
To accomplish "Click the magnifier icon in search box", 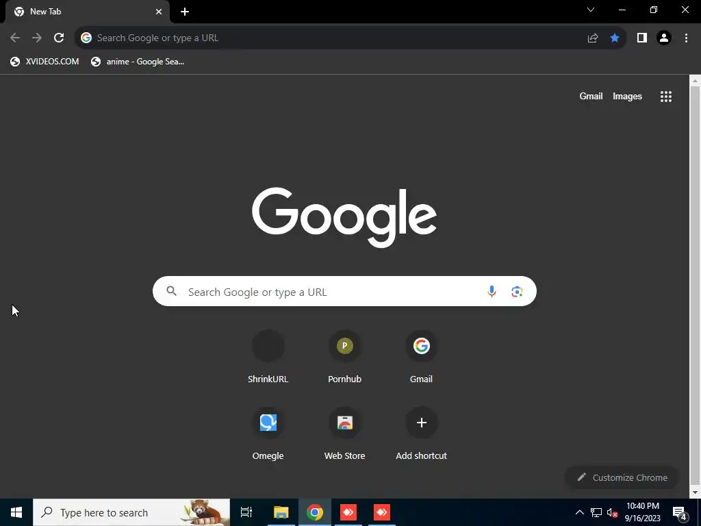I will (171, 291).
